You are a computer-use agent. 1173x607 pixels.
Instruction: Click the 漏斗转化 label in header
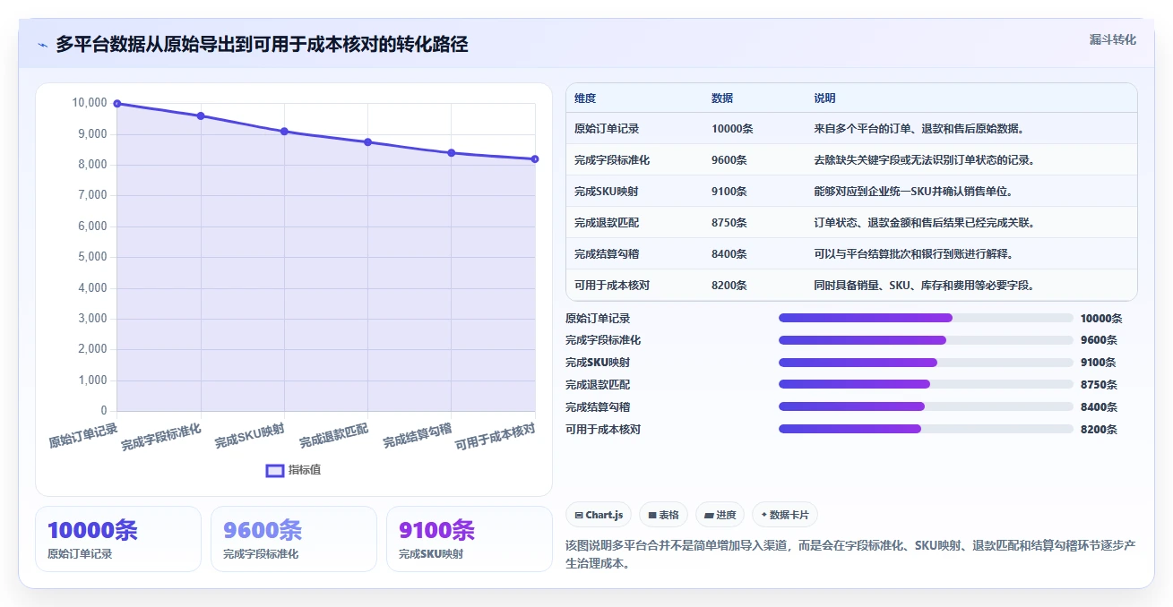pos(1113,39)
